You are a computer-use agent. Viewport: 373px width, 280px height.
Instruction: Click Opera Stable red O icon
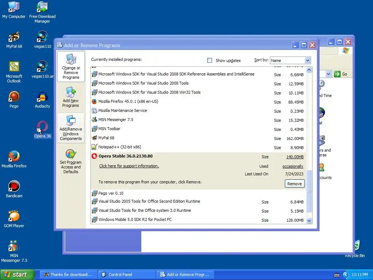[94, 156]
